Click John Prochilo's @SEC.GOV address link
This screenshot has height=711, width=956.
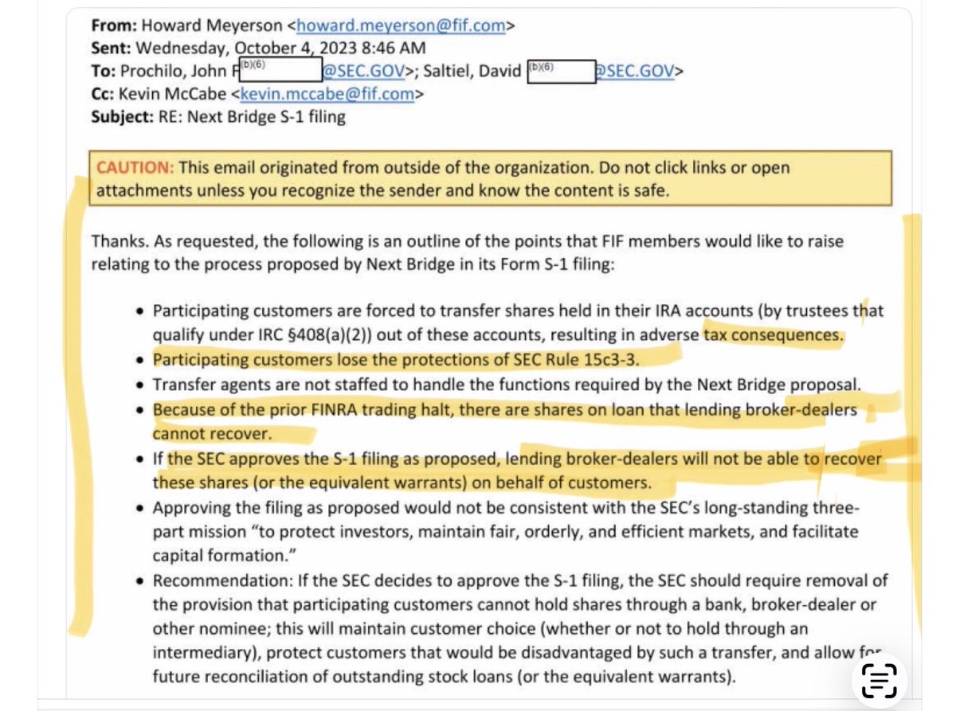(363, 71)
